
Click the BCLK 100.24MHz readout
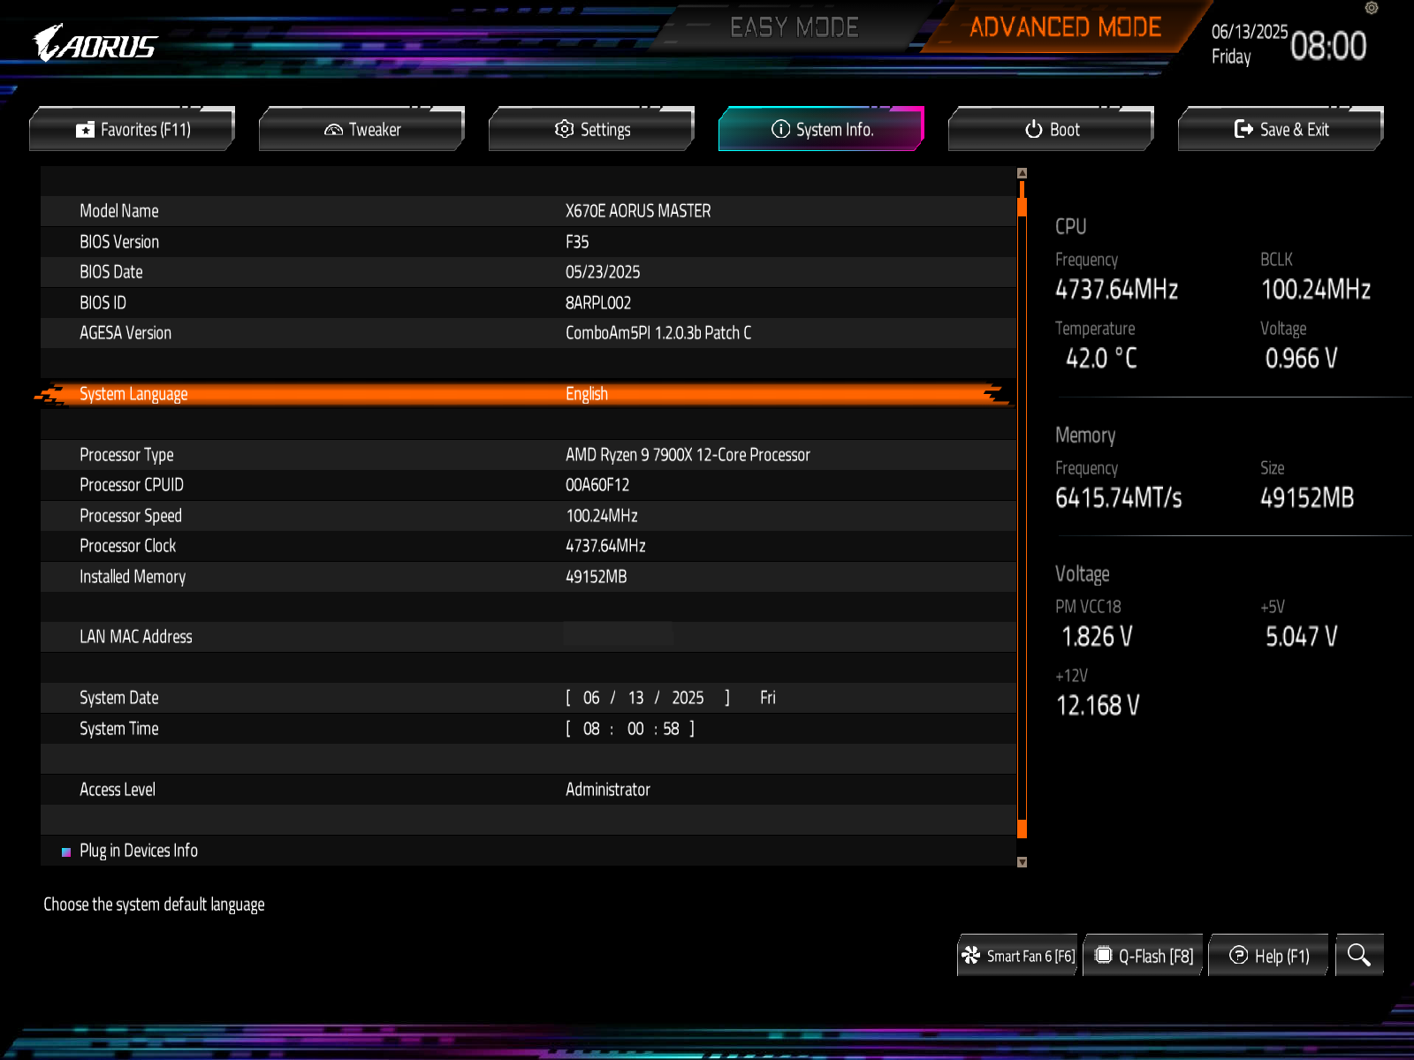pos(1316,290)
